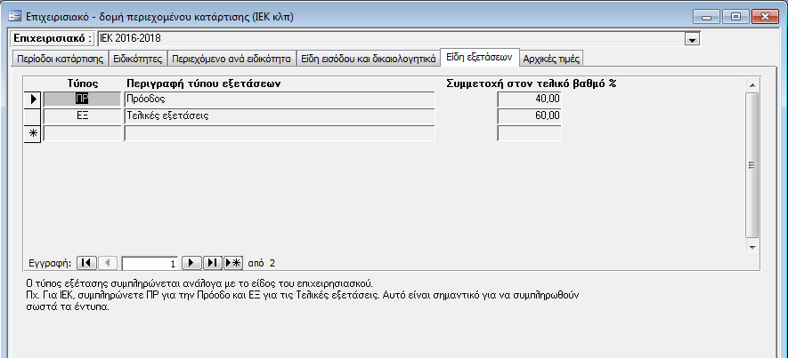Click the Τελικές εξετάσεις description field
This screenshot has width=788, height=358.
point(280,115)
